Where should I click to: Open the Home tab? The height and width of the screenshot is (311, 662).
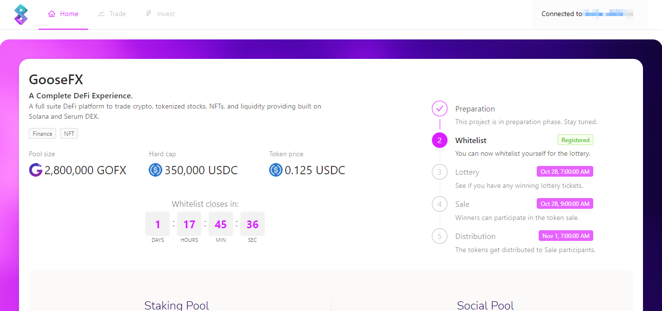coord(63,14)
